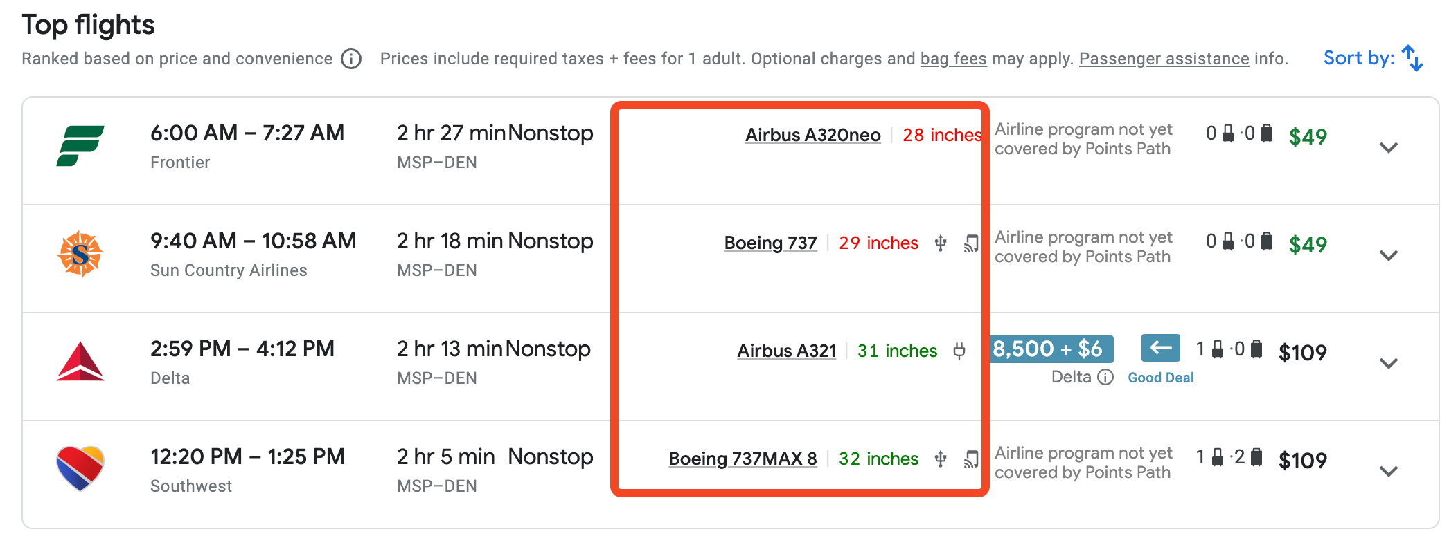Screen dimensions: 1449x545
Task: Open the Boeing 737MAX 8 aircraft link
Action: pyautogui.click(x=743, y=459)
